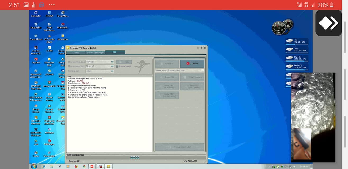Open My Folder lock shortcut
Viewport: 348px width, 169px height.
point(49,62)
